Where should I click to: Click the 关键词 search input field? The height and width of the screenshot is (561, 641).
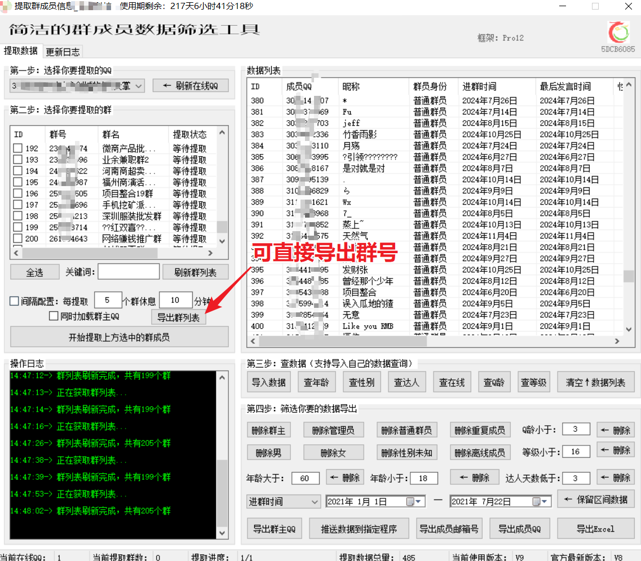[x=129, y=272]
